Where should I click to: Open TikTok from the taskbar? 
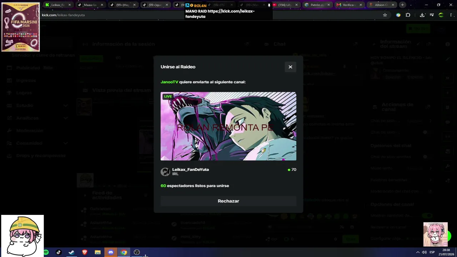[59, 252]
